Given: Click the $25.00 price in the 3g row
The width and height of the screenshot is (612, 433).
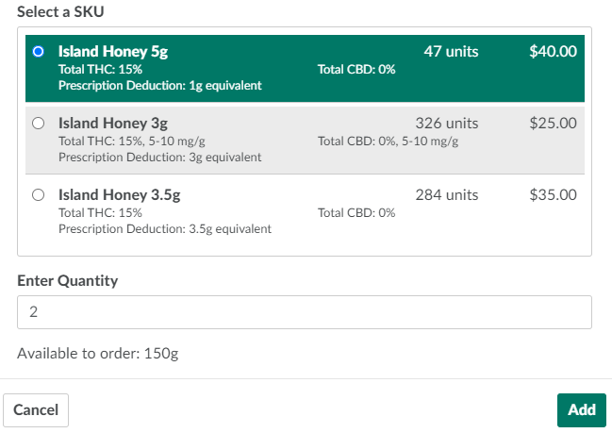Looking at the screenshot, I should (x=553, y=124).
